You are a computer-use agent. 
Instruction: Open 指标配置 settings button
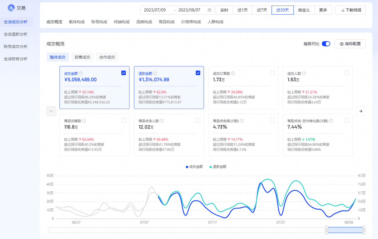350,44
